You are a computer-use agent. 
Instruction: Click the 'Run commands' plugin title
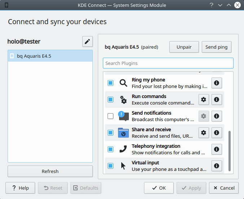tap(149, 96)
